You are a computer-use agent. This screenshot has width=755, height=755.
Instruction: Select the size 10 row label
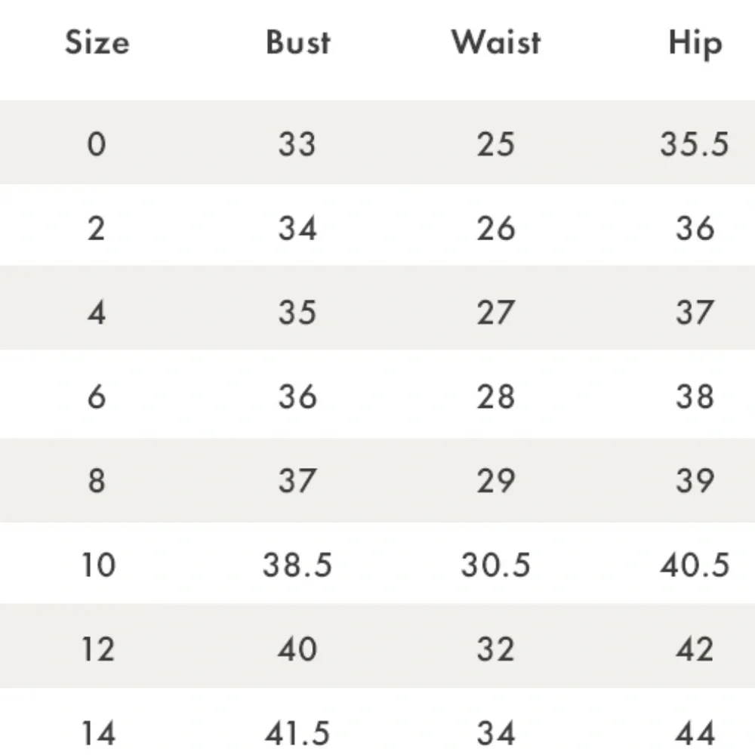(99, 565)
